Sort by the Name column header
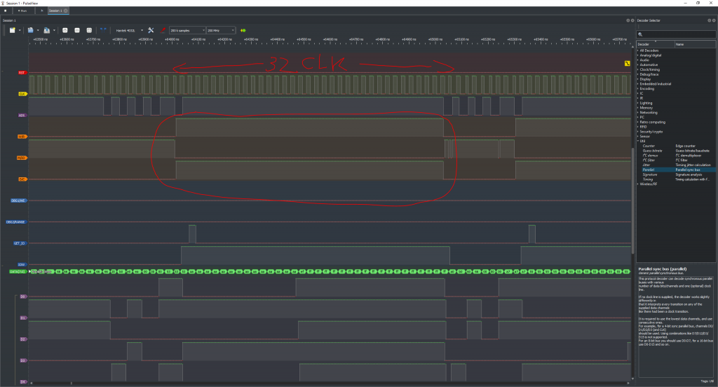This screenshot has width=718, height=387. [695, 44]
